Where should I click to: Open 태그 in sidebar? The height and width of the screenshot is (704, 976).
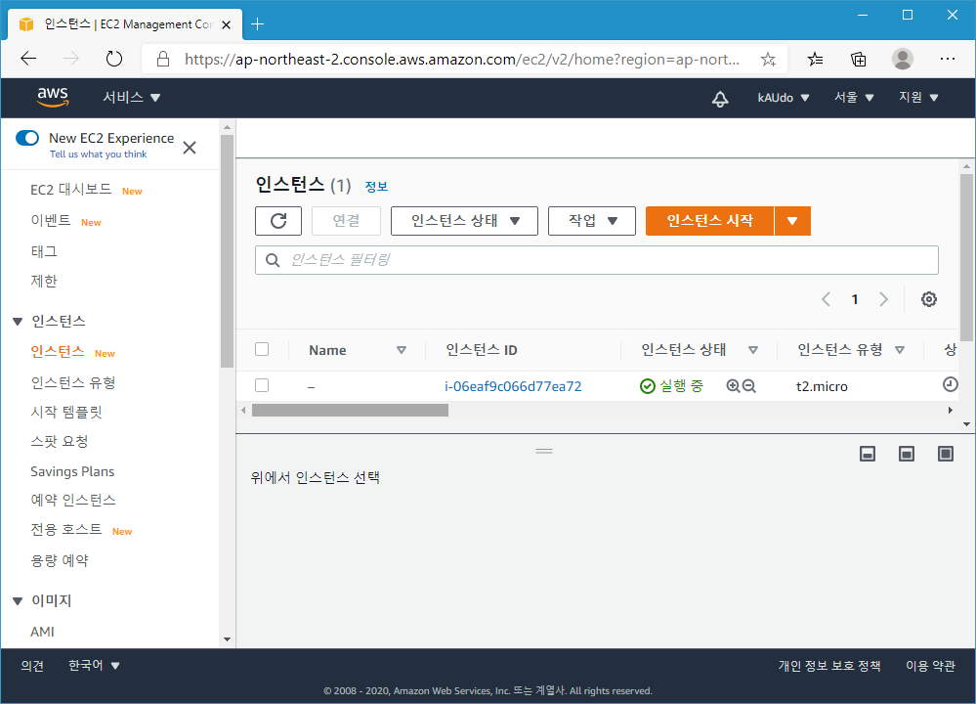click(x=44, y=251)
